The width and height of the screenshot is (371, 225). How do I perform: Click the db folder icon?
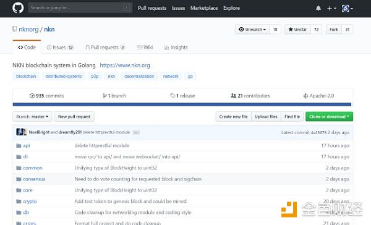point(19,213)
